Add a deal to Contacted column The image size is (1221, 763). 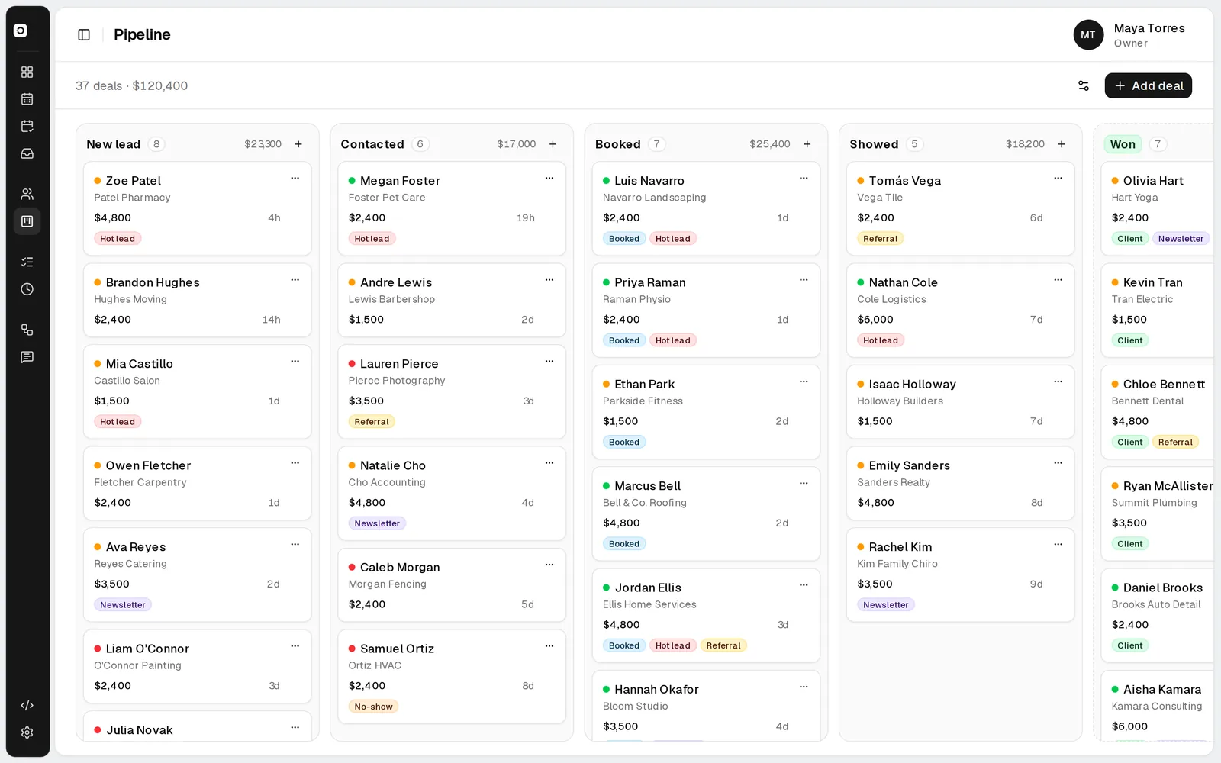tap(553, 144)
